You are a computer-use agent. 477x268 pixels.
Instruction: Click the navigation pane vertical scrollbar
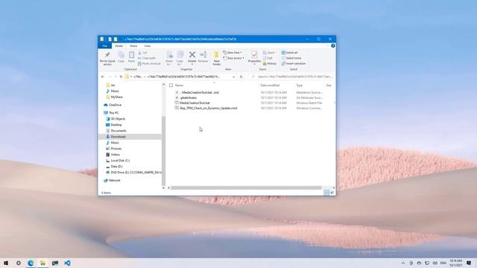tap(163, 150)
